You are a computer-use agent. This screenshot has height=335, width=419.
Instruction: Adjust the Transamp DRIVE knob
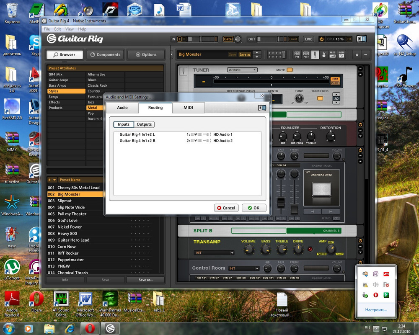point(298,250)
